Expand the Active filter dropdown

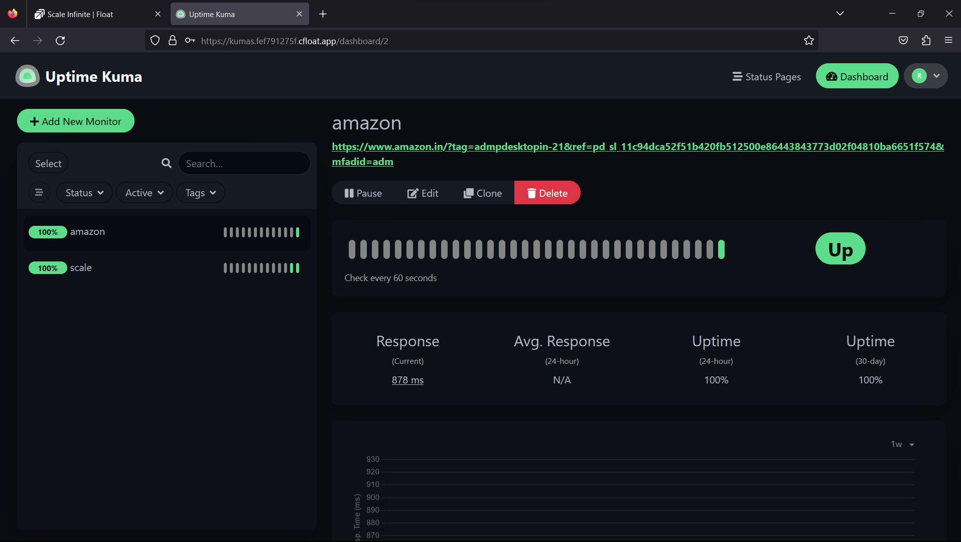coord(145,193)
